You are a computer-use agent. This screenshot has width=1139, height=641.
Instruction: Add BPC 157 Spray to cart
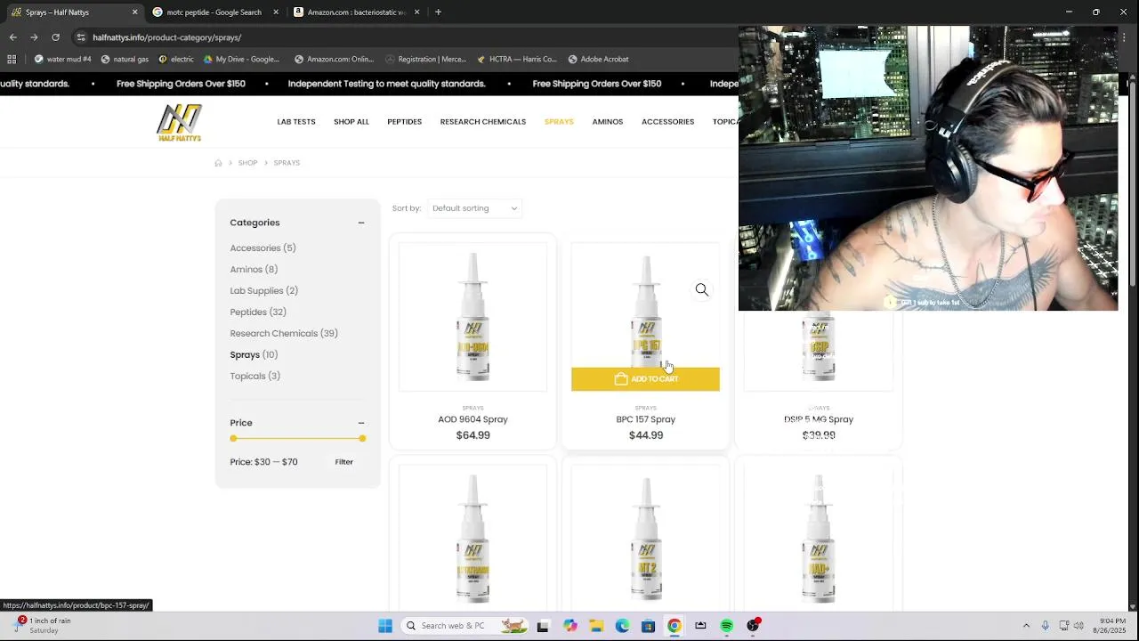(646, 379)
